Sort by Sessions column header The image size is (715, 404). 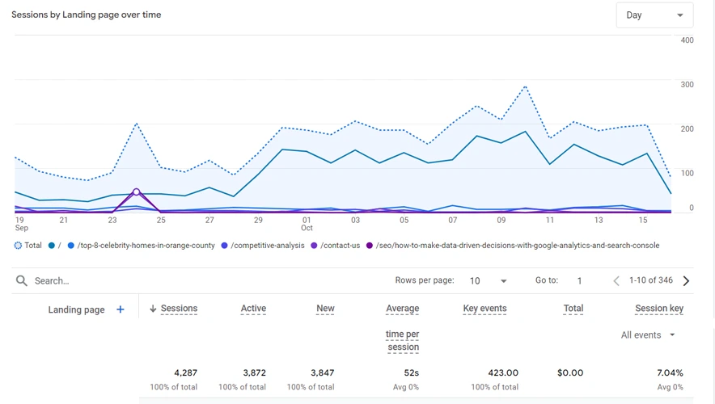pyautogui.click(x=179, y=309)
